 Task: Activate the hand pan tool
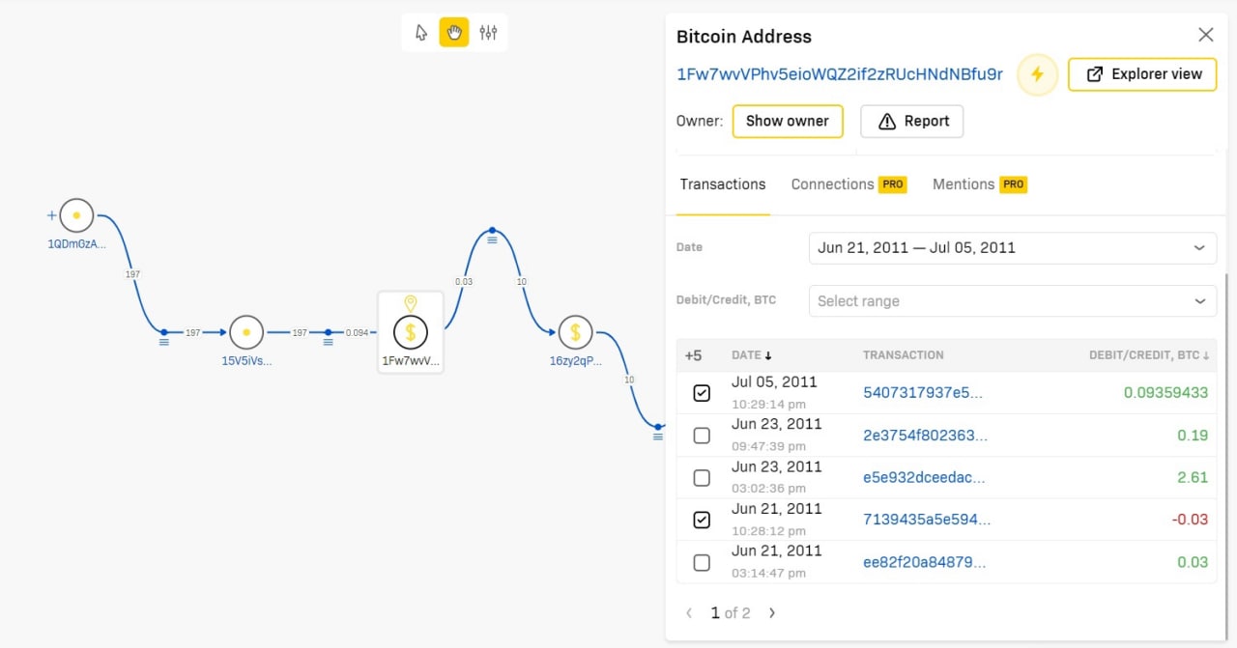click(454, 33)
